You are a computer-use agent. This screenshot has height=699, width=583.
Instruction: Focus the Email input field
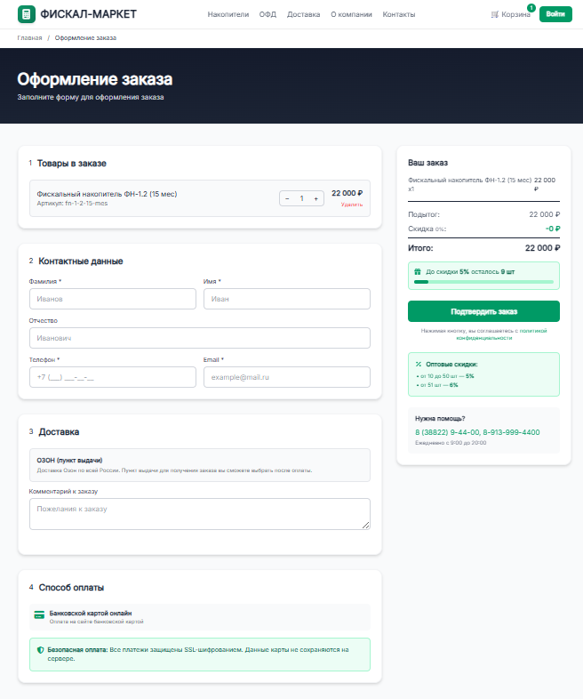[x=287, y=377]
